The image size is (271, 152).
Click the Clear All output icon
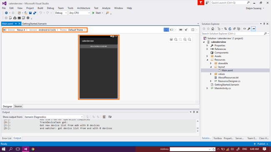[104, 117]
